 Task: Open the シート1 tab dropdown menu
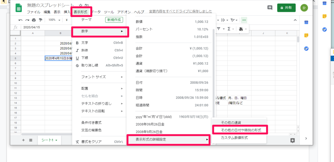[x=56, y=140]
